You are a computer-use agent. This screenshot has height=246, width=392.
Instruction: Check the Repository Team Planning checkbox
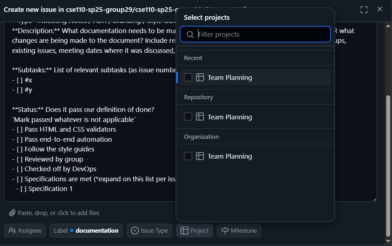tap(188, 117)
